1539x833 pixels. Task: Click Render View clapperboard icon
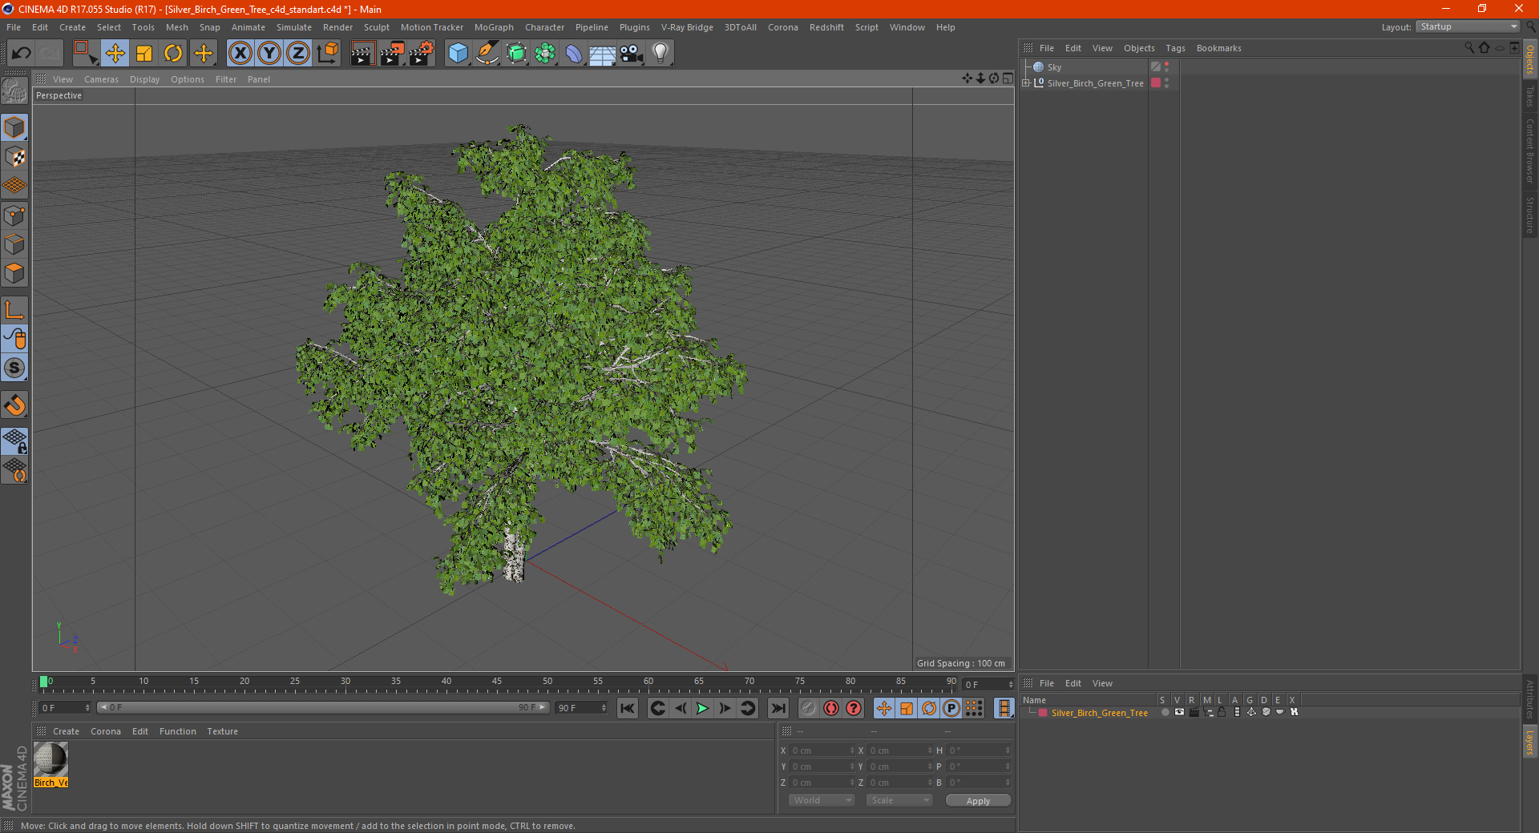362,54
